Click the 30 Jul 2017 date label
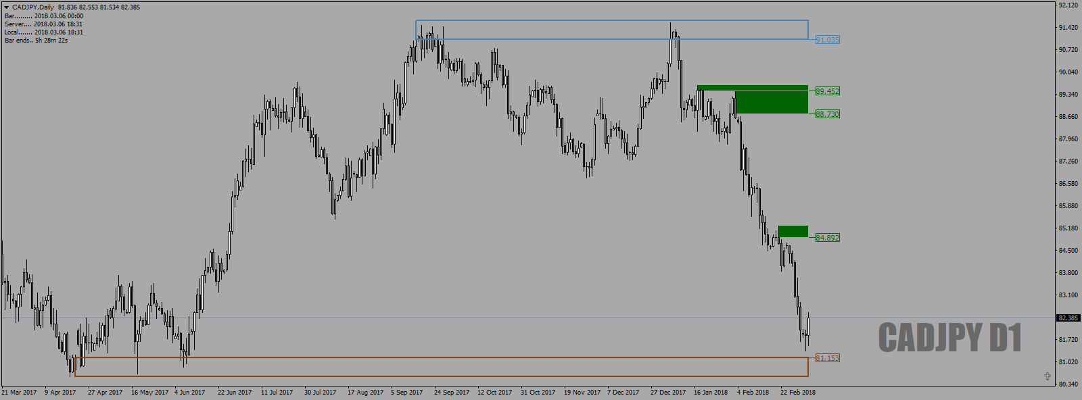 click(320, 393)
